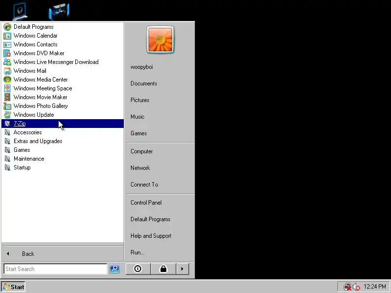
Task: Open Default Programs in the right pane
Action: pyautogui.click(x=151, y=219)
